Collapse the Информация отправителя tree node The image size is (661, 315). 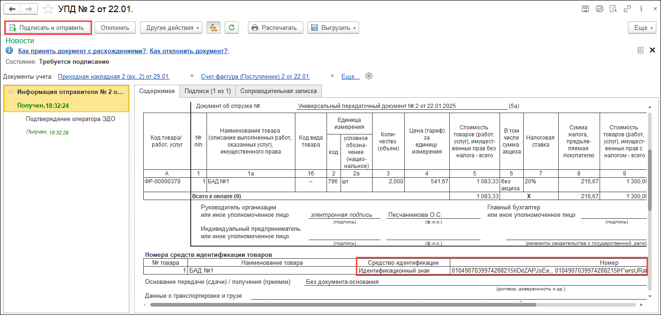point(11,92)
